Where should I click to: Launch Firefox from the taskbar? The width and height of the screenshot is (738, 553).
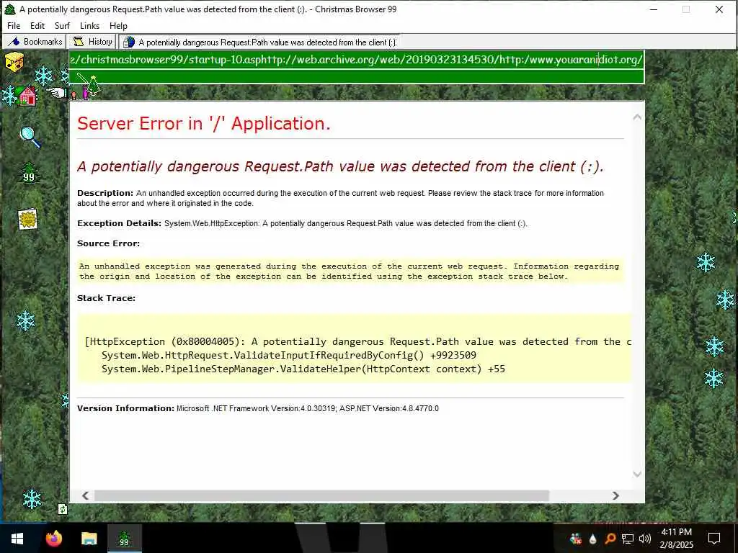tap(53, 538)
